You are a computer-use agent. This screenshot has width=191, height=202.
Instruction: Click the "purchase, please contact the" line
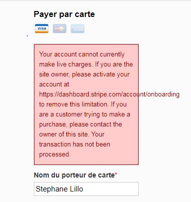click(80, 124)
